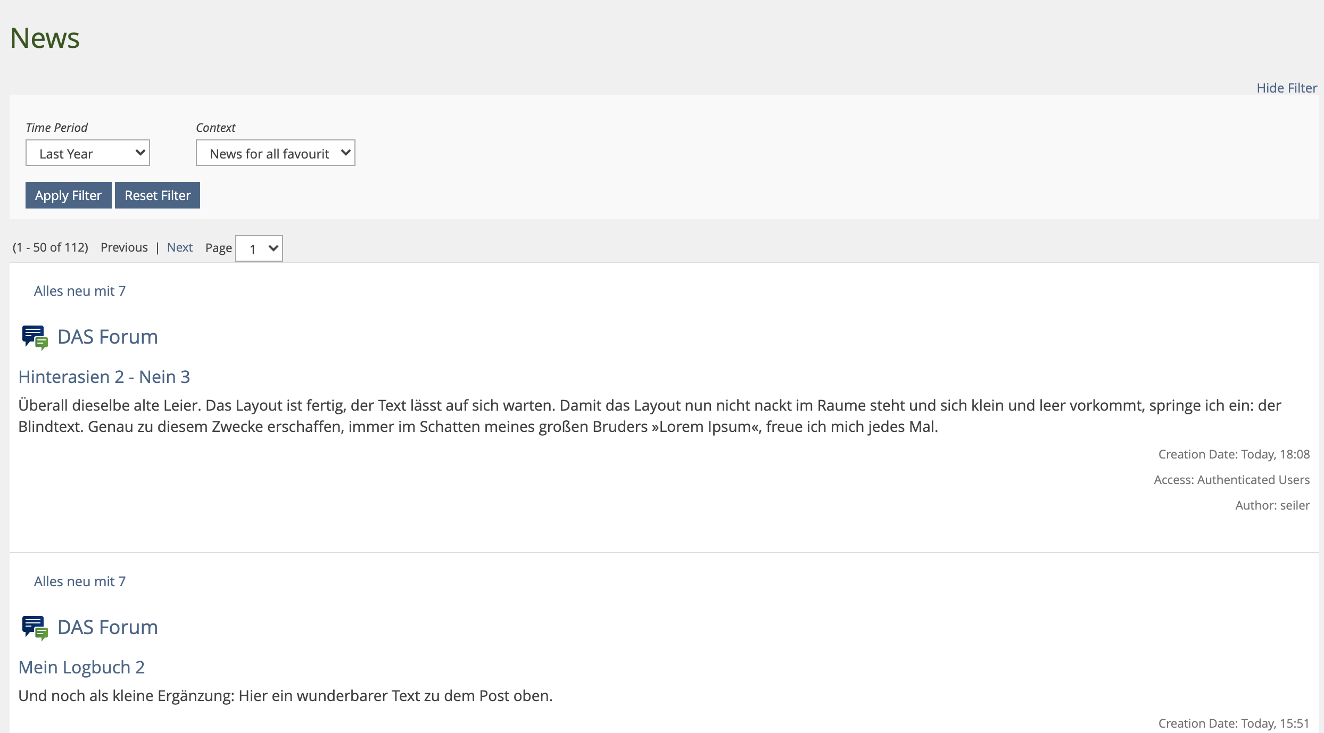Click the forum icon above Mein Logbuch 2
Screen dimensions: 1324x733
coord(35,628)
